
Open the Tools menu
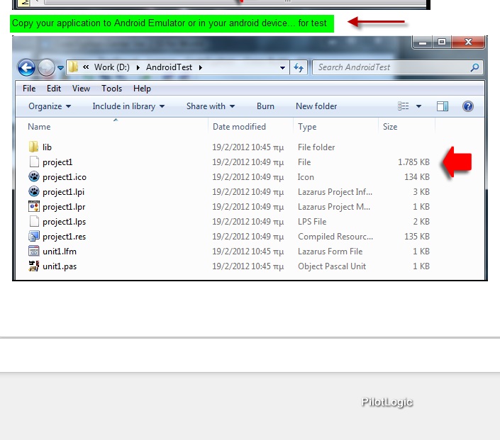[x=111, y=89]
